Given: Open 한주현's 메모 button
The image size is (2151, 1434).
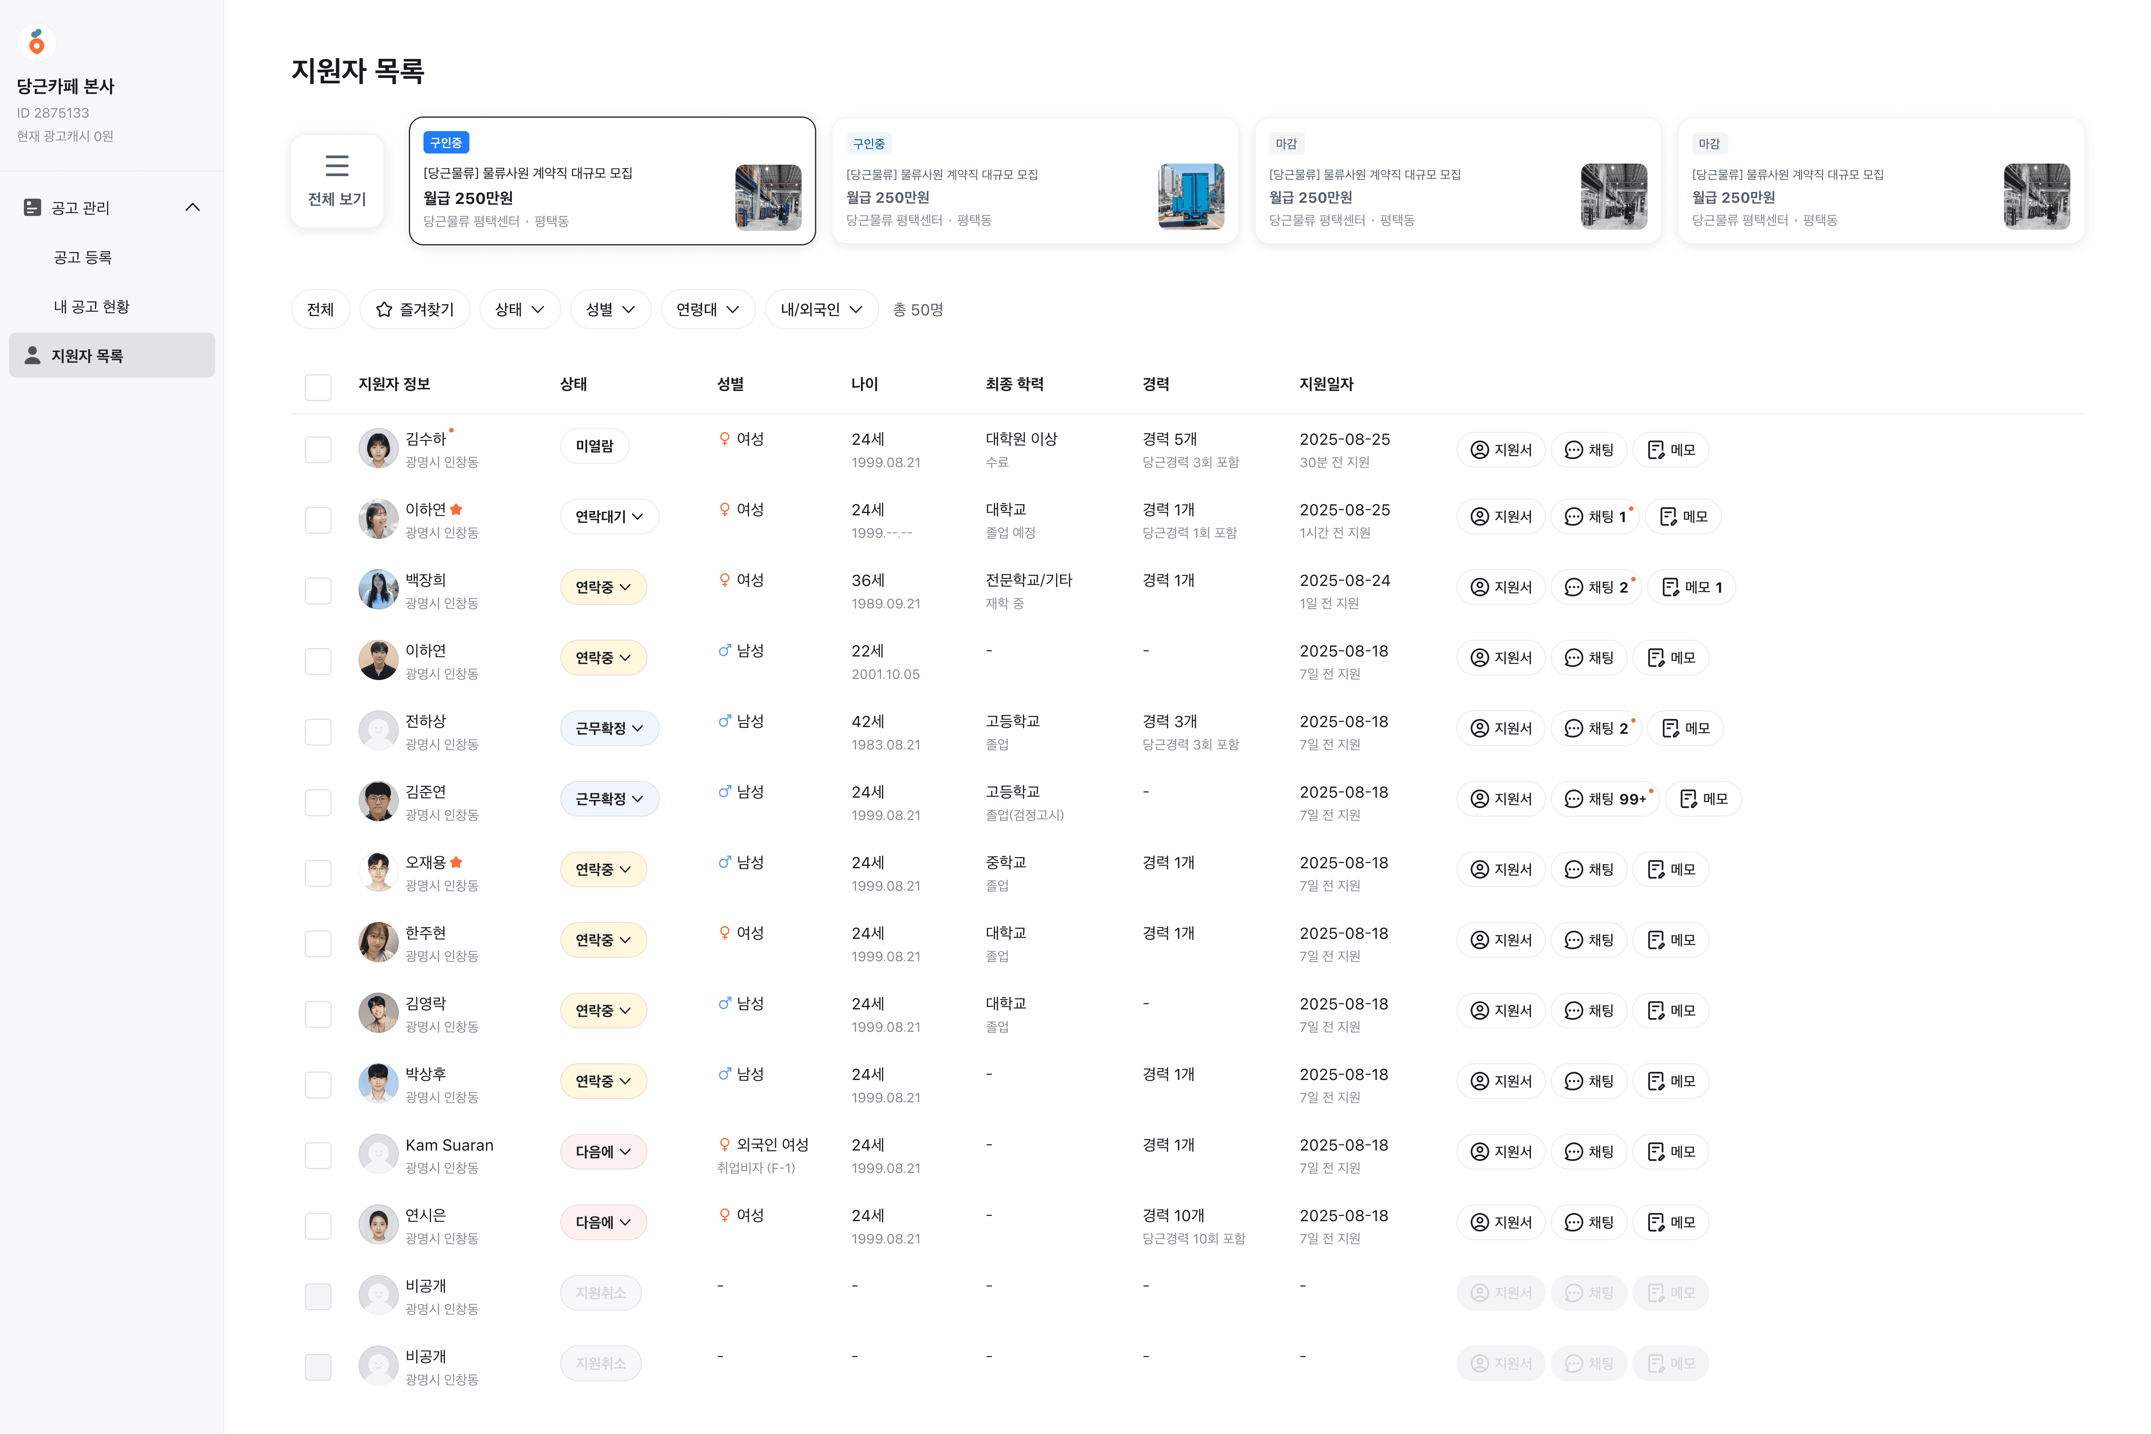Looking at the screenshot, I should [x=1670, y=940].
